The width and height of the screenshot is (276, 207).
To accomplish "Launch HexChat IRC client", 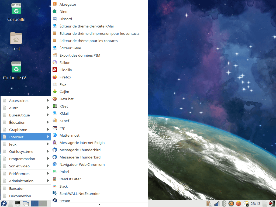I will [99, 99].
